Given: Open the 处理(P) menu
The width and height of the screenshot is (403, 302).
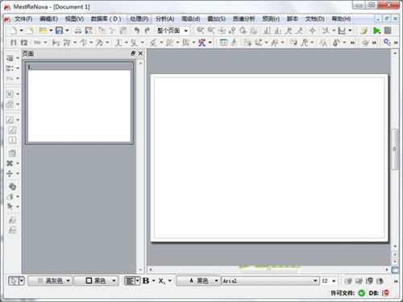Looking at the screenshot, I should (x=139, y=19).
